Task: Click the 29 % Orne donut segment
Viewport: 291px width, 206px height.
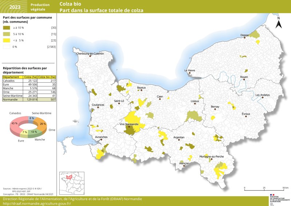Action: 43,124
